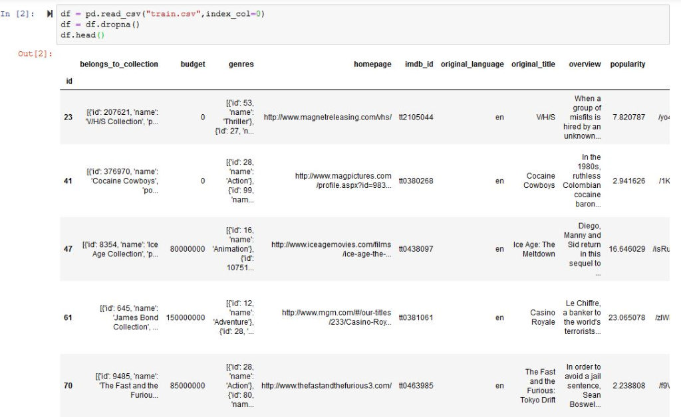Click the original_language column header
681x417 pixels.
point(472,64)
